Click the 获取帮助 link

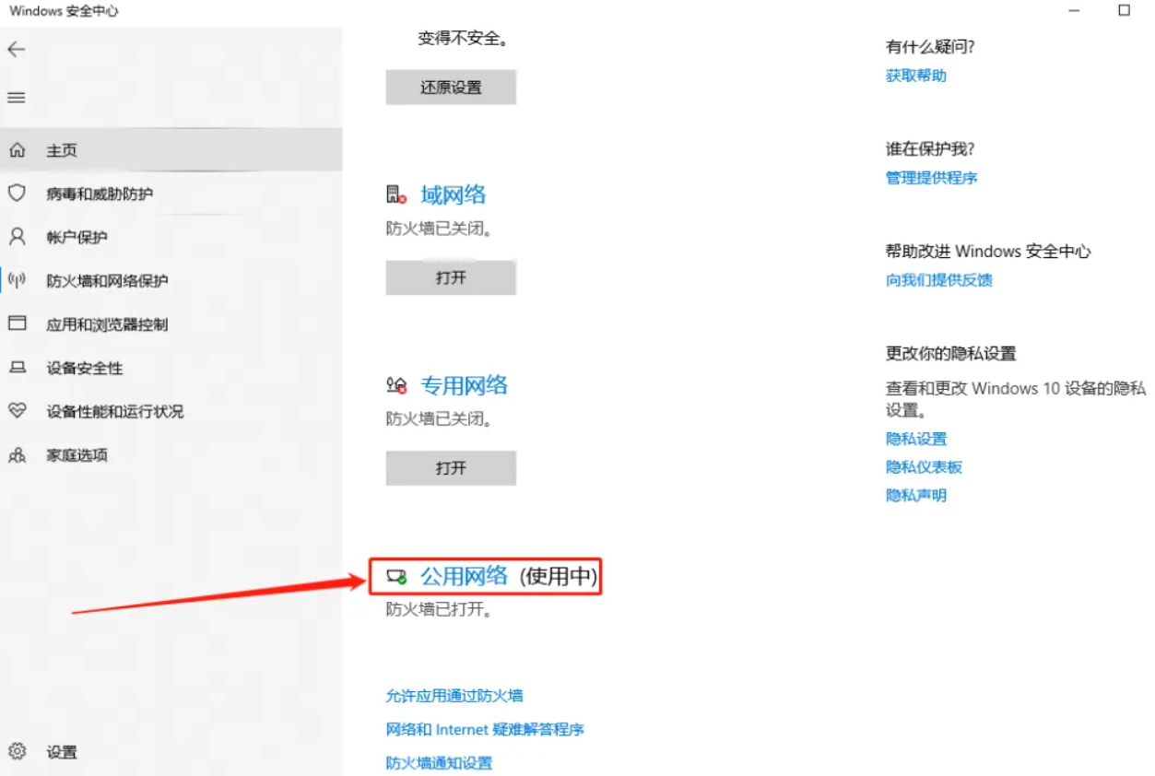916,76
